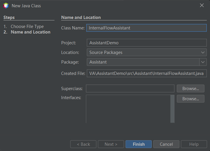Image resolution: width=210 pixels, height=151 pixels.
Task: Click inside the Interfaces list box
Action: click(x=128, y=108)
